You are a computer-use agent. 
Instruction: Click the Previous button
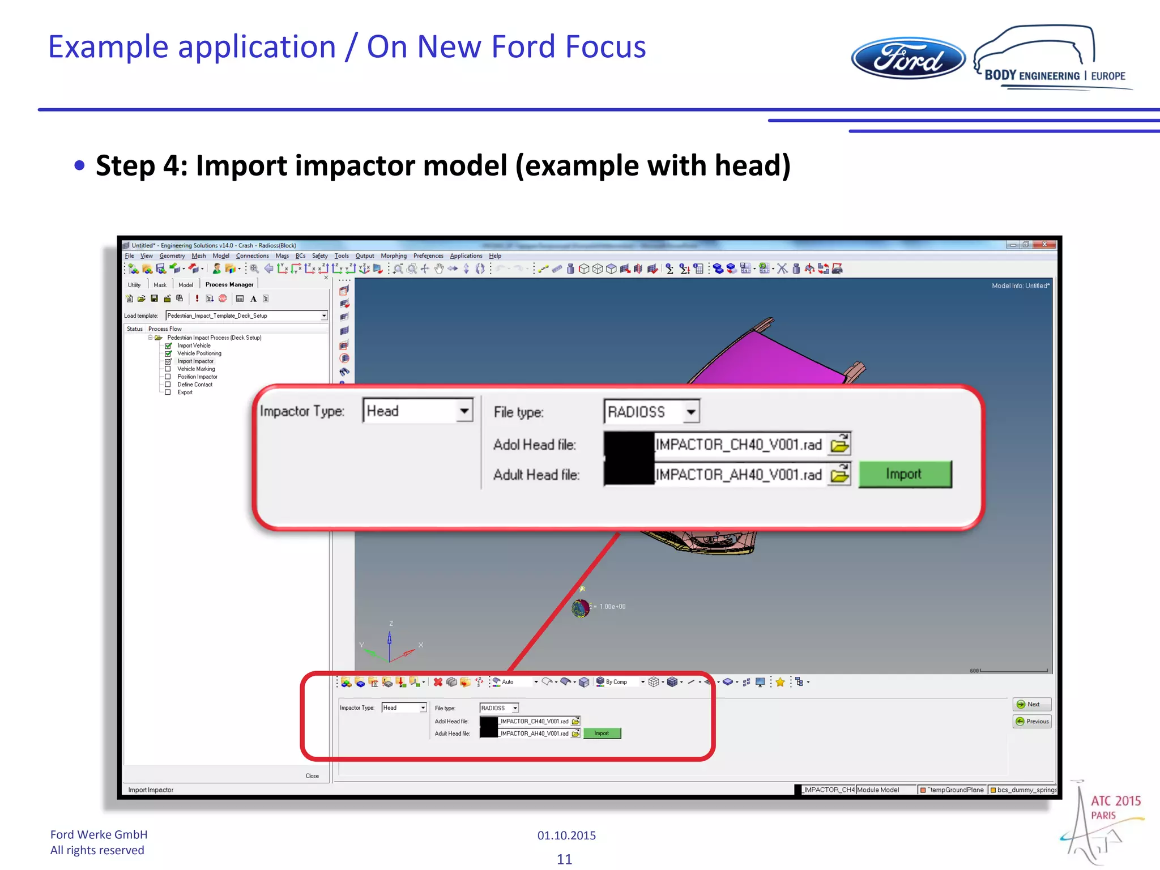point(1032,722)
